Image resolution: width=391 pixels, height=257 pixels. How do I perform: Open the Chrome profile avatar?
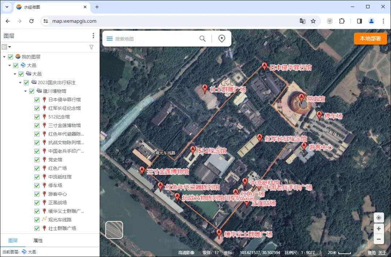[371, 21]
